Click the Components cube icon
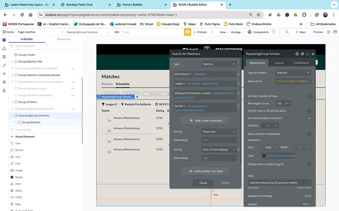The height and width of the screenshot is (211, 339). pyautogui.click(x=250, y=32)
